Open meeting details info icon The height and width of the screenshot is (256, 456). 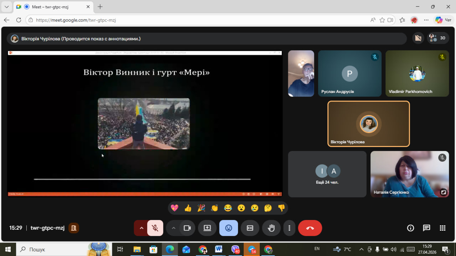(410, 228)
